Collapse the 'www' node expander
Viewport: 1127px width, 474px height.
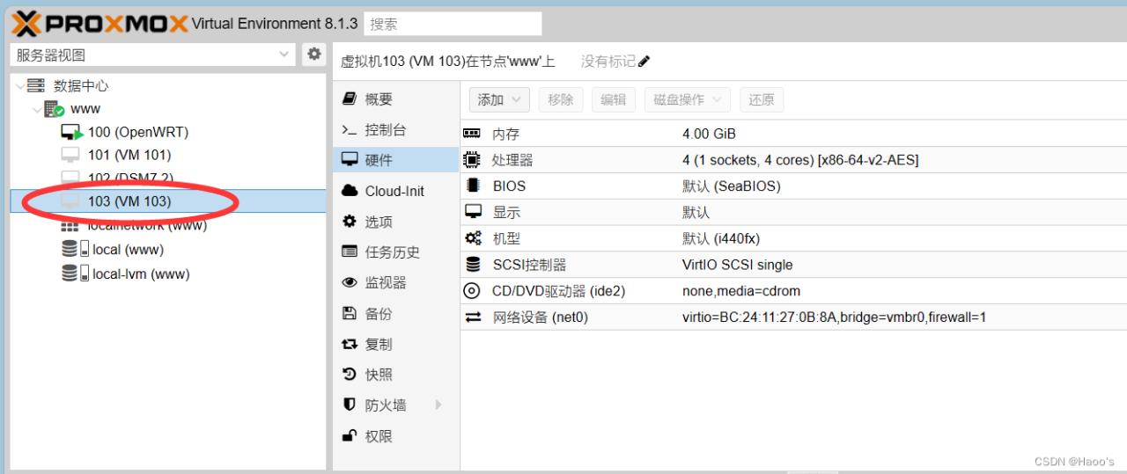[37, 109]
